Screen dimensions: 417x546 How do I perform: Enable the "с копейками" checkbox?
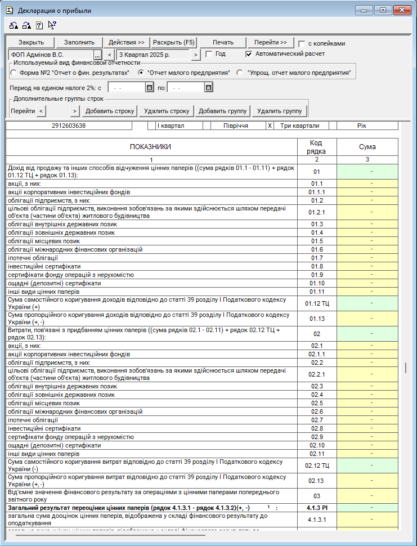[302, 43]
